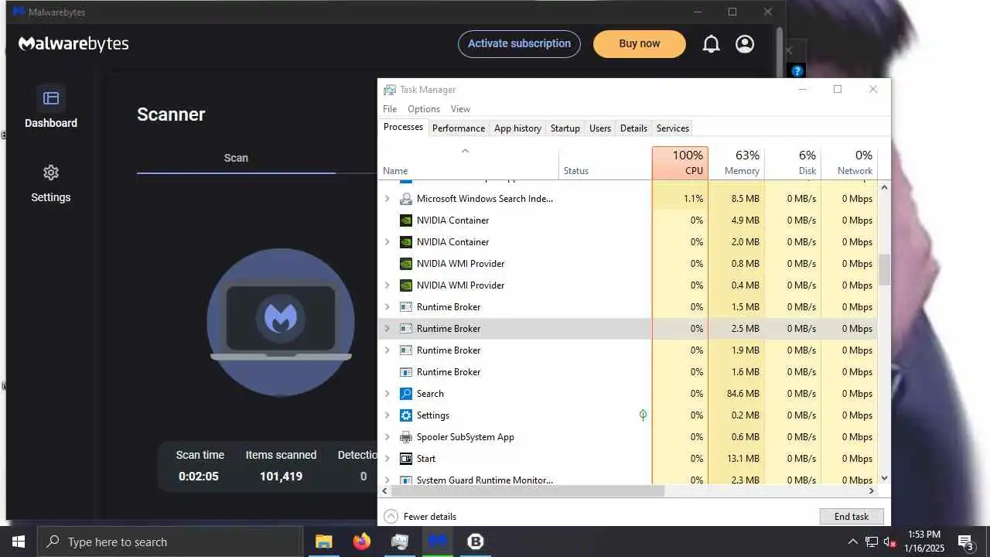Sort processes by Name column header
The height and width of the screenshot is (557, 990).
point(469,162)
